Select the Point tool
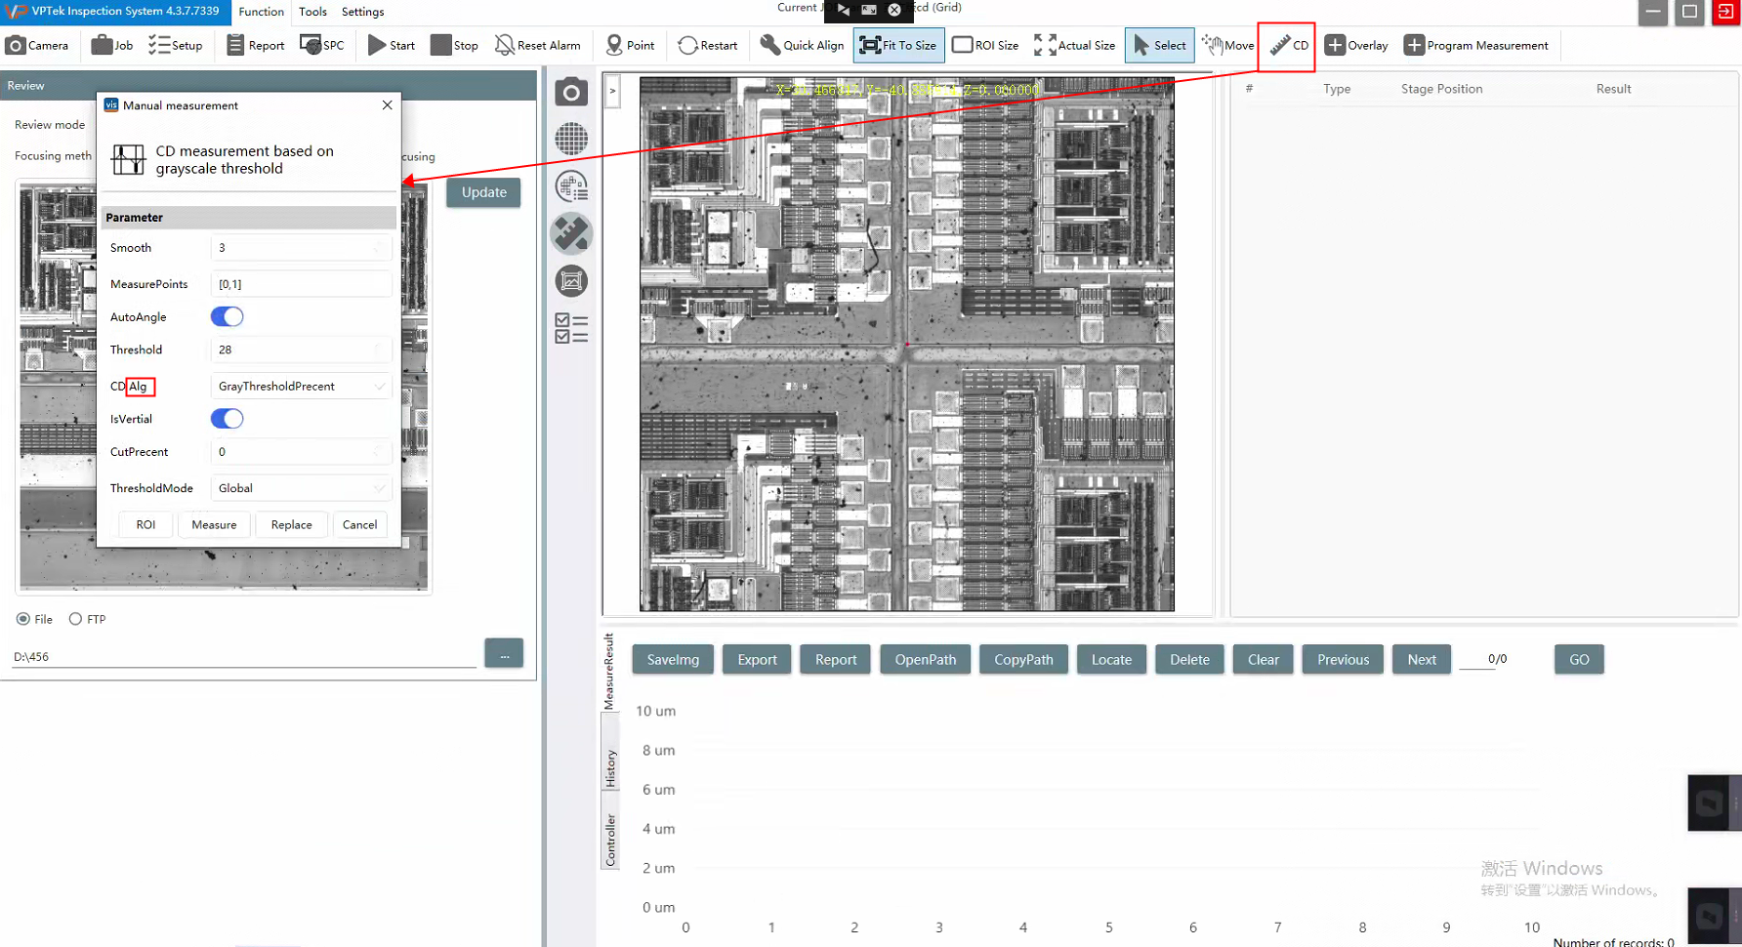This screenshot has height=947, width=1742. (x=630, y=45)
